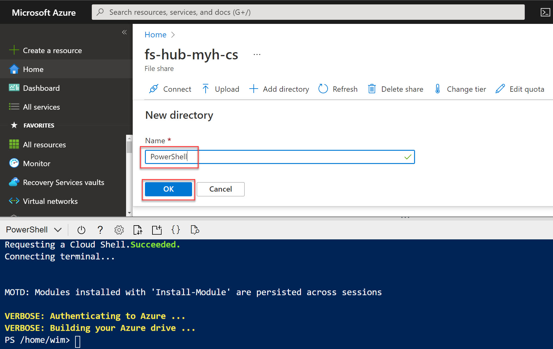Click OK to create the directory
Image resolution: width=553 pixels, height=349 pixels.
pyautogui.click(x=169, y=189)
